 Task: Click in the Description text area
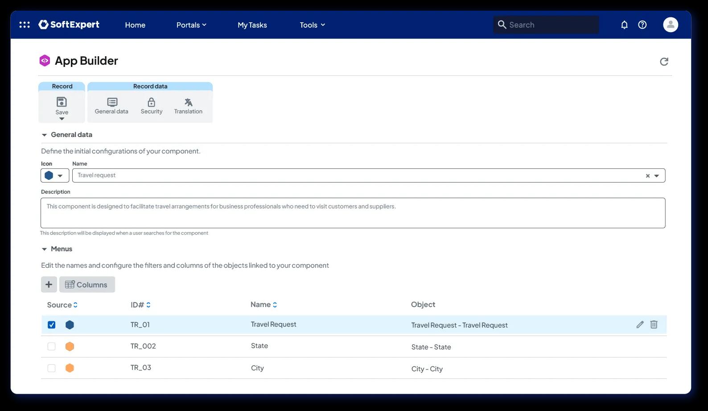click(x=353, y=213)
